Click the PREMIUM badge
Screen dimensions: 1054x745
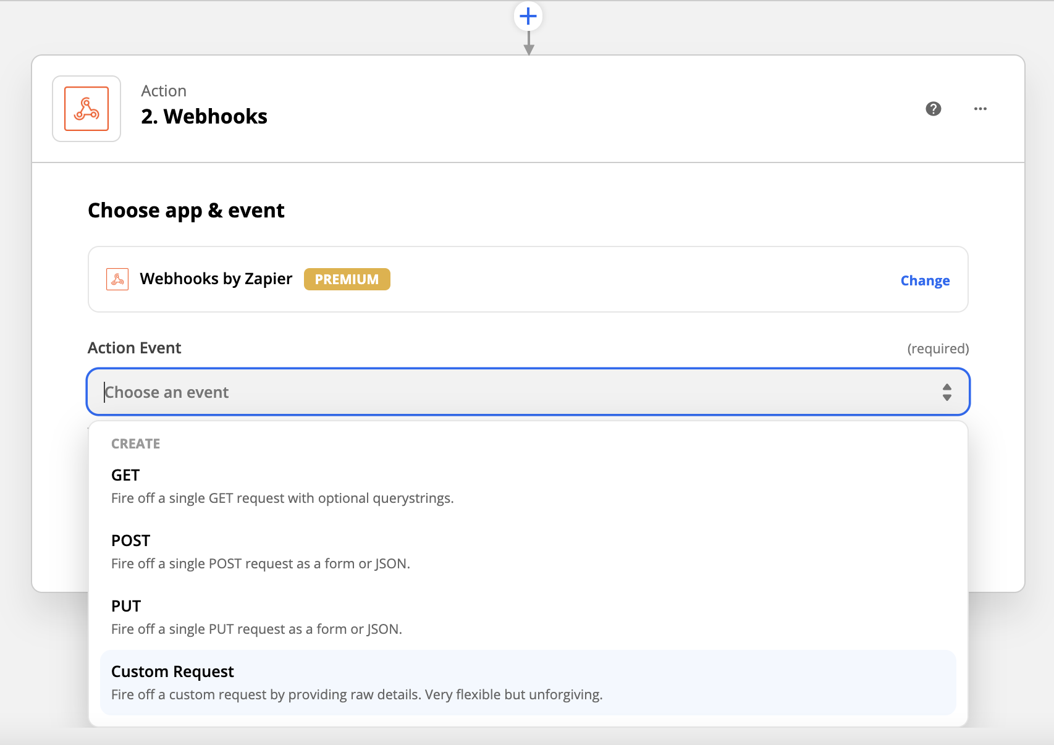(347, 279)
